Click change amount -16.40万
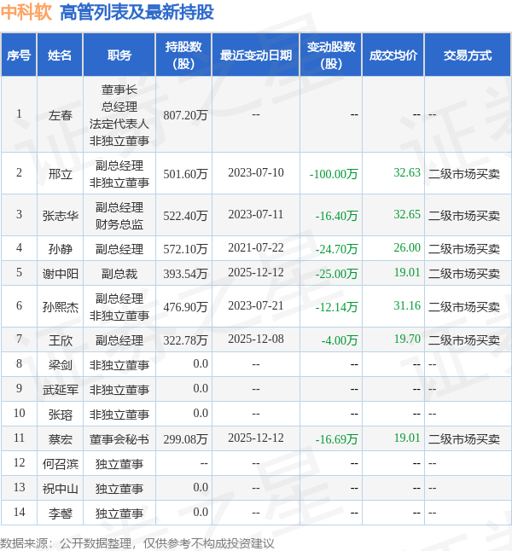This screenshot has height=551, width=512. point(336,216)
